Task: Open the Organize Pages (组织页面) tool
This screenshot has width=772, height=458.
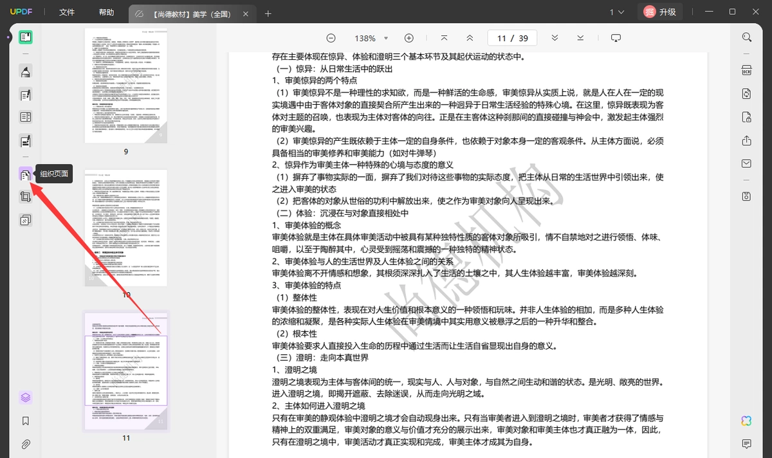Action: [25, 174]
